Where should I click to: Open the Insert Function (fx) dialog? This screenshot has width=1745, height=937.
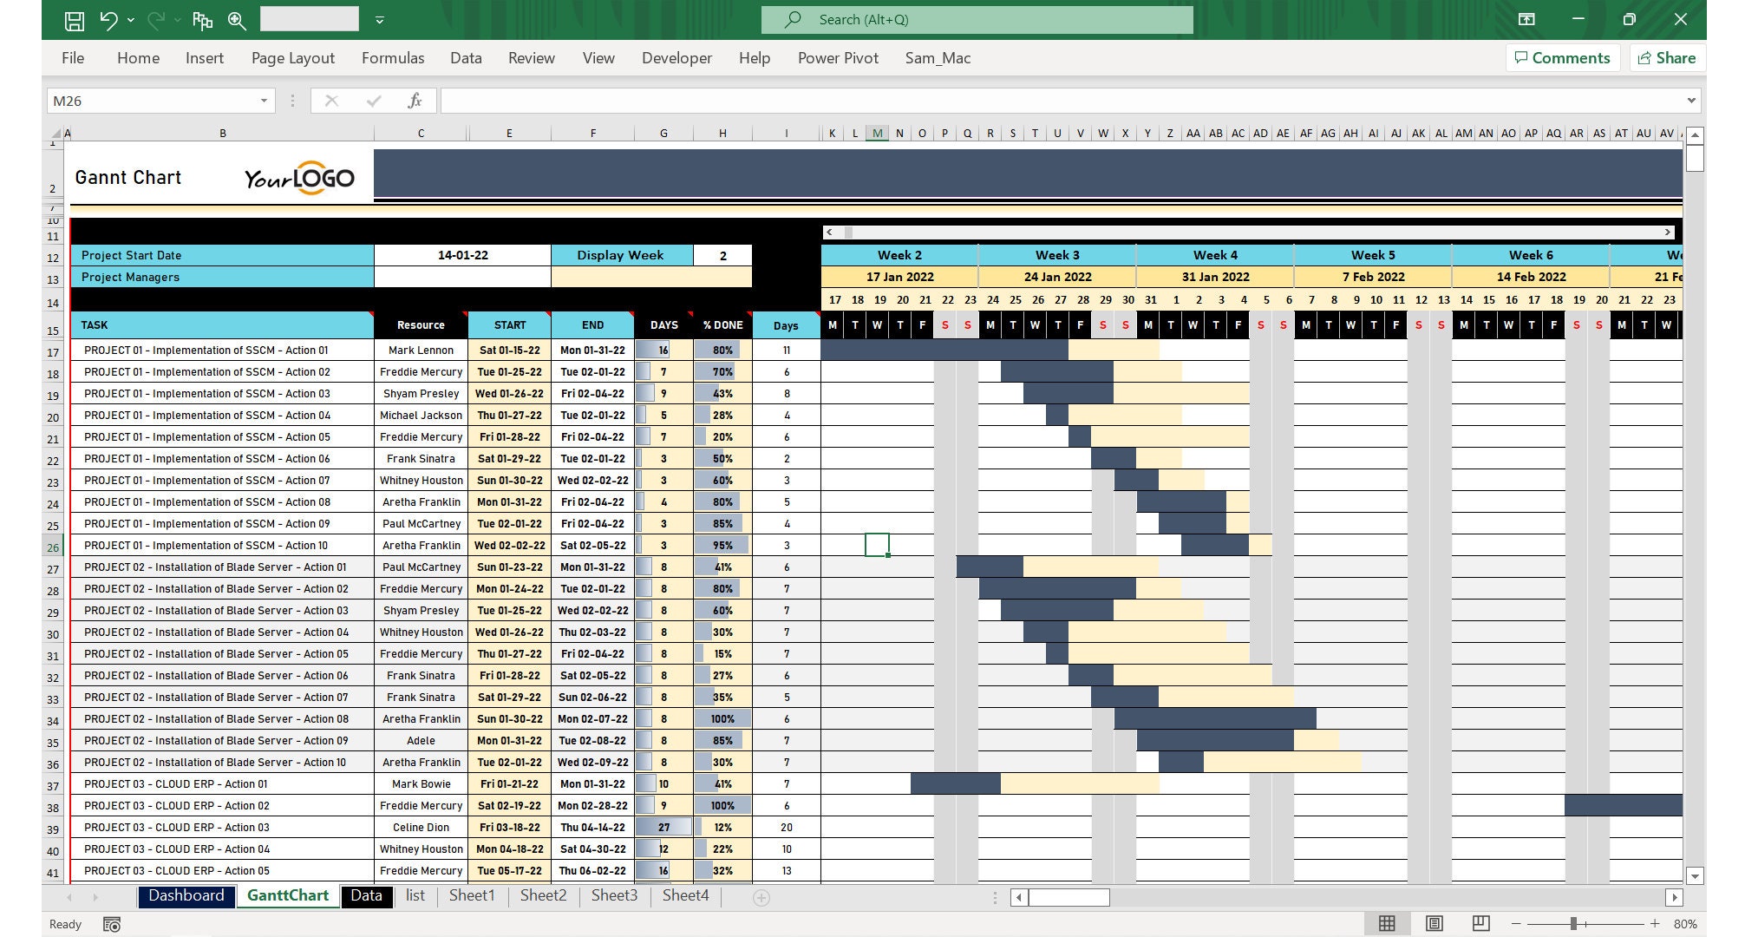415,100
